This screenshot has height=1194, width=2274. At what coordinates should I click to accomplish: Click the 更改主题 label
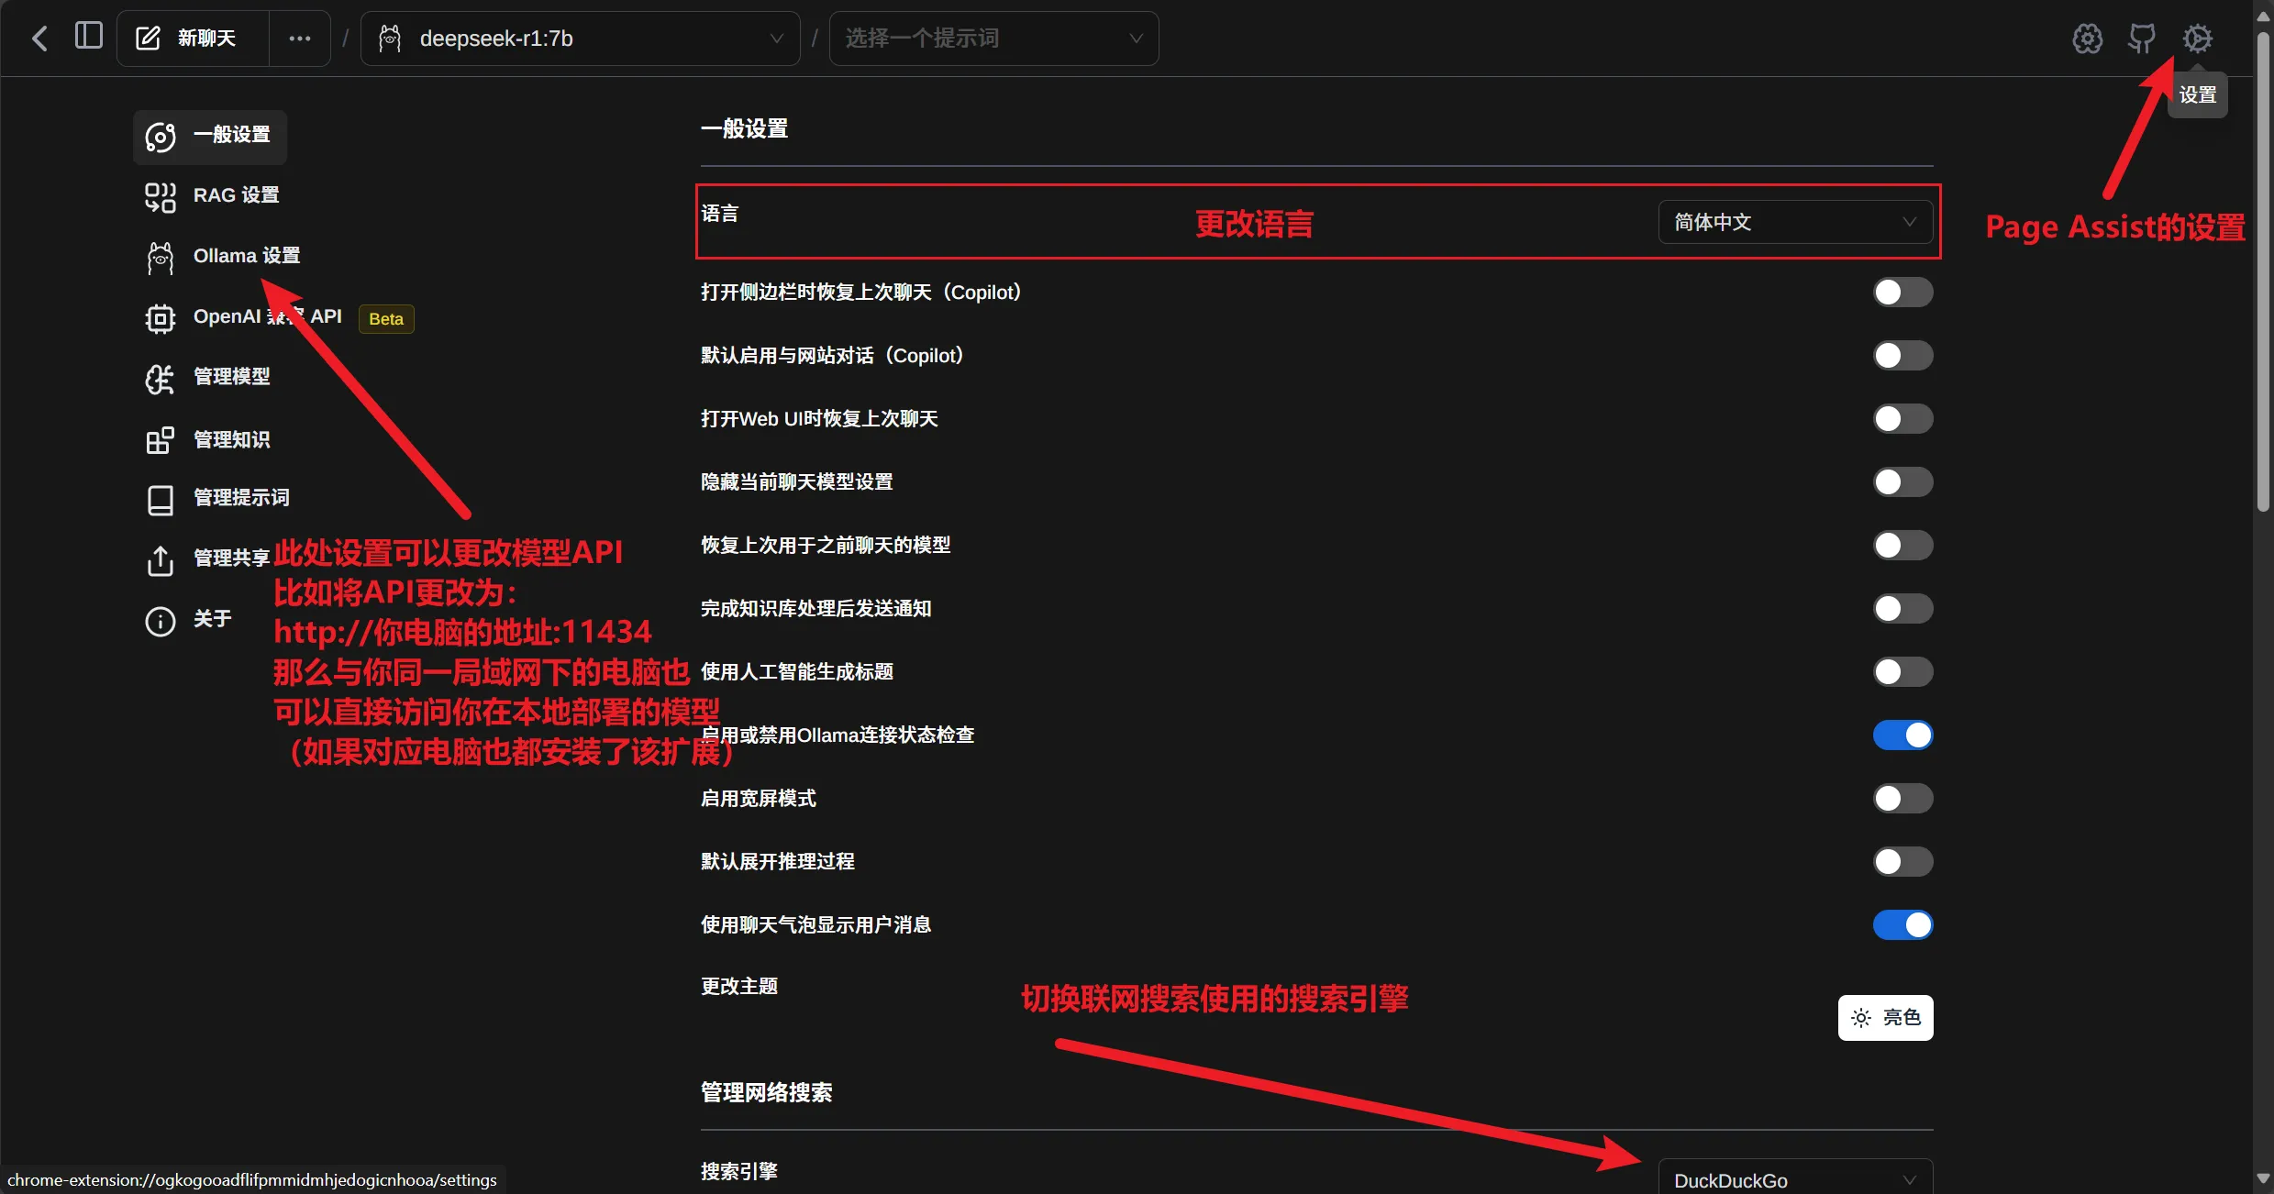[x=739, y=986]
